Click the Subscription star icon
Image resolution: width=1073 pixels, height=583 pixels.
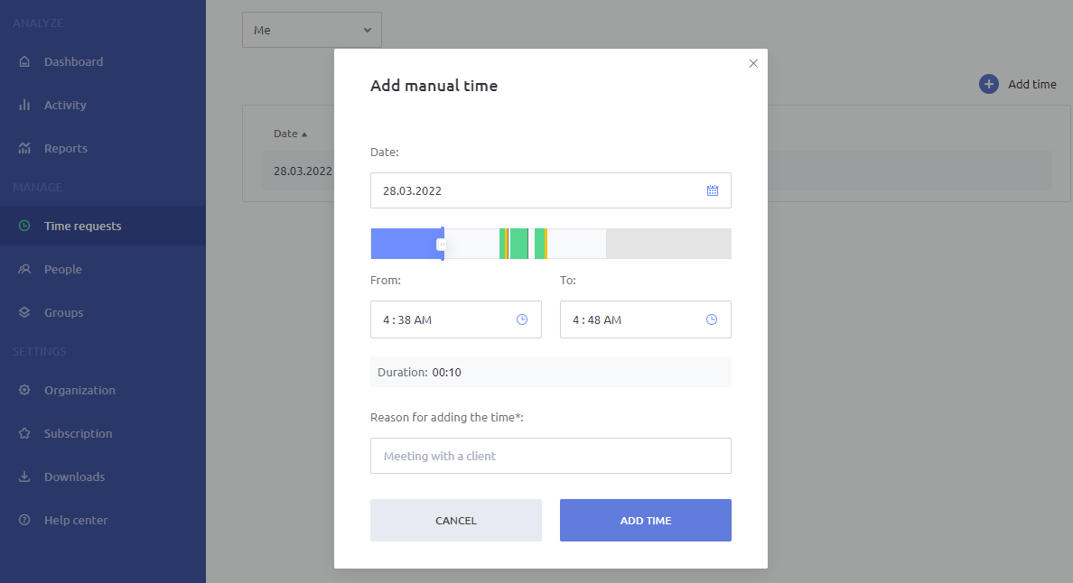point(24,433)
